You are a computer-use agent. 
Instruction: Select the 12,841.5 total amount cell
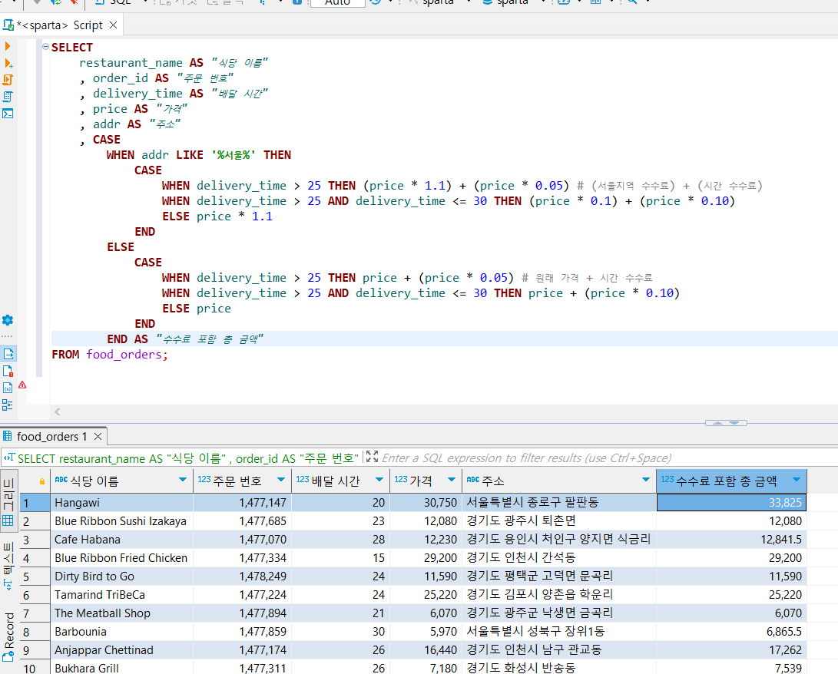click(731, 540)
